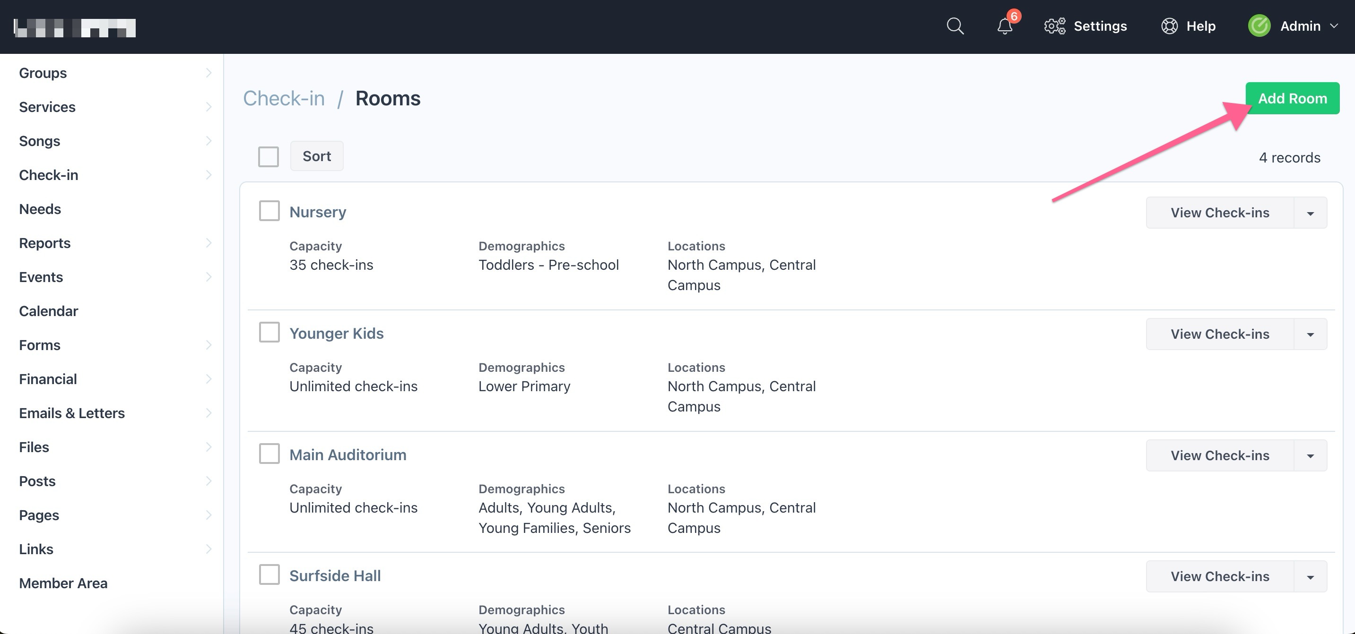The image size is (1355, 634).
Task: Expand the Reports sidebar chevron
Action: (x=208, y=243)
